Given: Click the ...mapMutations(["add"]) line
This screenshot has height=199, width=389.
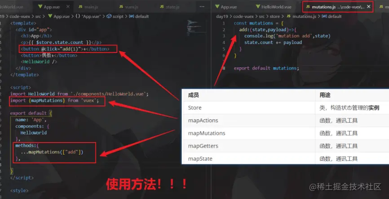Looking at the screenshot, I should pos(52,152).
